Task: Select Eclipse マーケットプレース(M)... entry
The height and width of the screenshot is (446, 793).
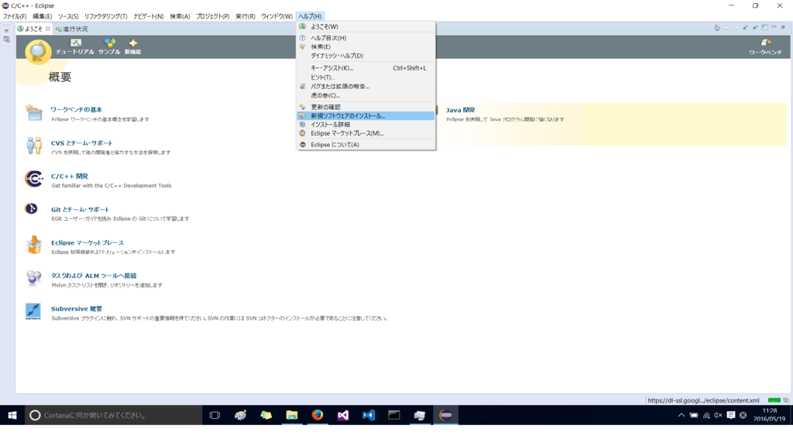Action: click(x=366, y=133)
